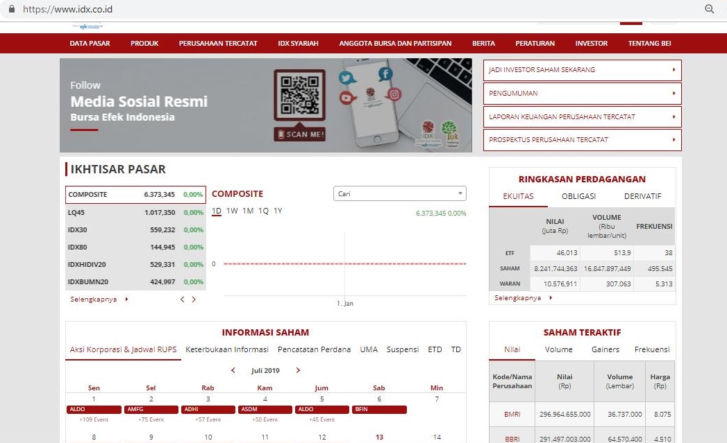727x443 pixels.
Task: Select the 1Y chart range
Action: point(278,211)
